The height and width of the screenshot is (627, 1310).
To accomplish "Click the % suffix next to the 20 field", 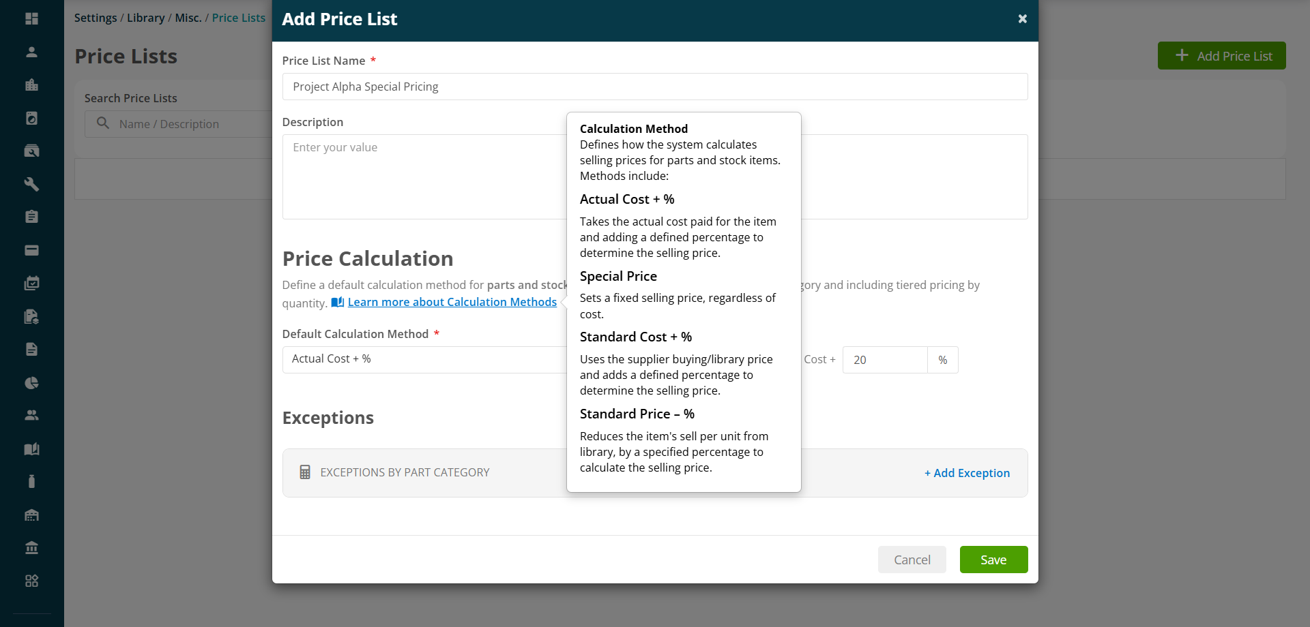I will pos(943,360).
